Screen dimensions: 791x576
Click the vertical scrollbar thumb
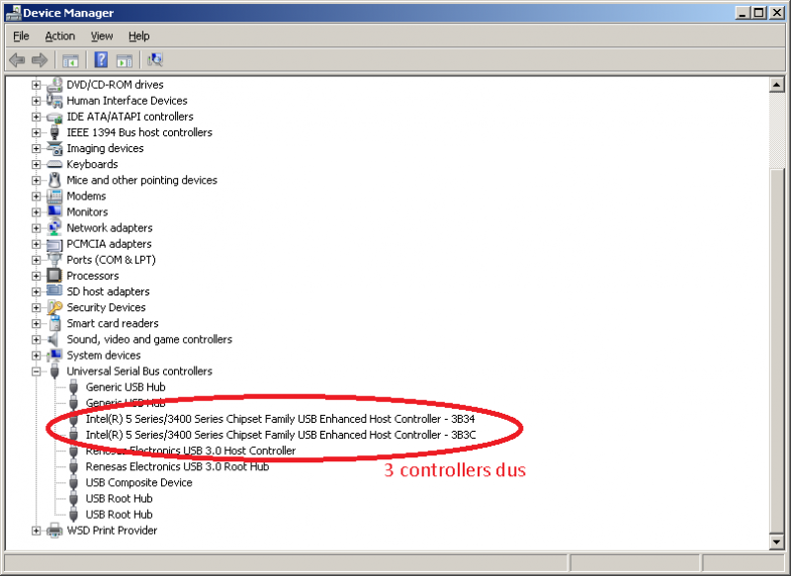click(x=777, y=350)
